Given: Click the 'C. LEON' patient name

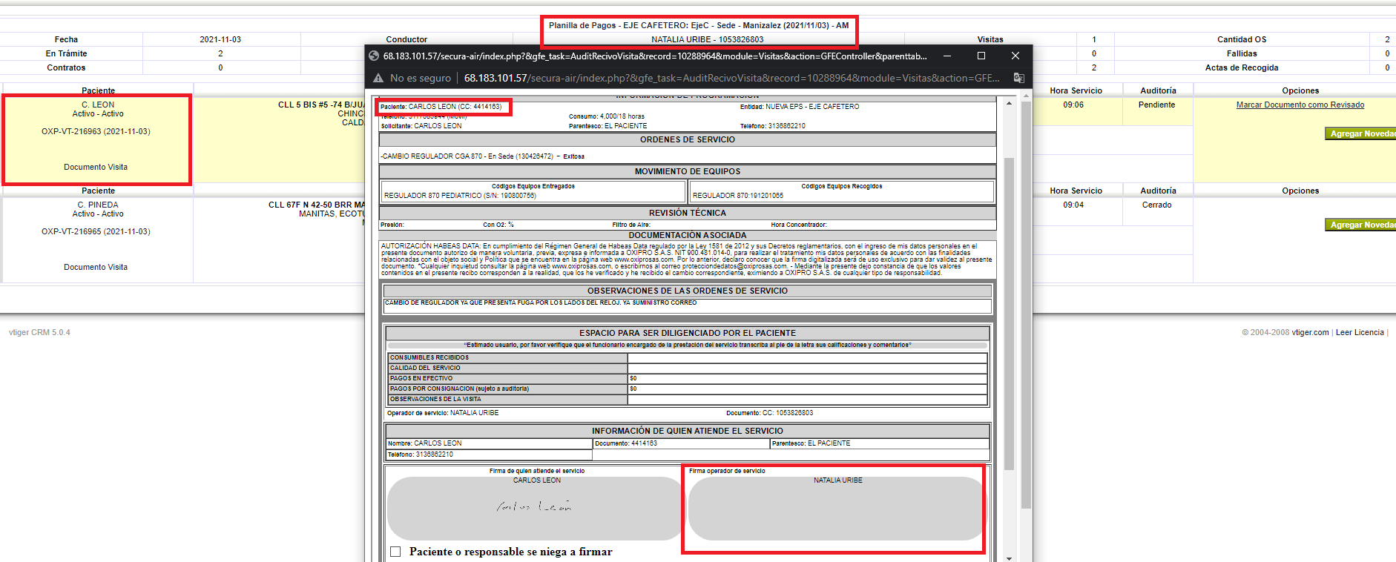Looking at the screenshot, I should point(98,105).
